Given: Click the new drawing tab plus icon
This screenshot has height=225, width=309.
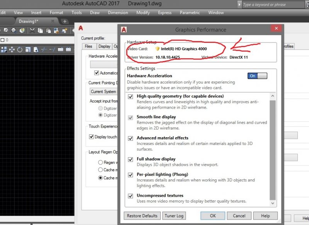Looking at the screenshot, I should 65,21.
